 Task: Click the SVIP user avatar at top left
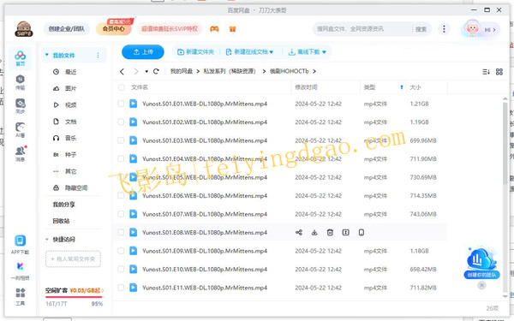pos(24,29)
